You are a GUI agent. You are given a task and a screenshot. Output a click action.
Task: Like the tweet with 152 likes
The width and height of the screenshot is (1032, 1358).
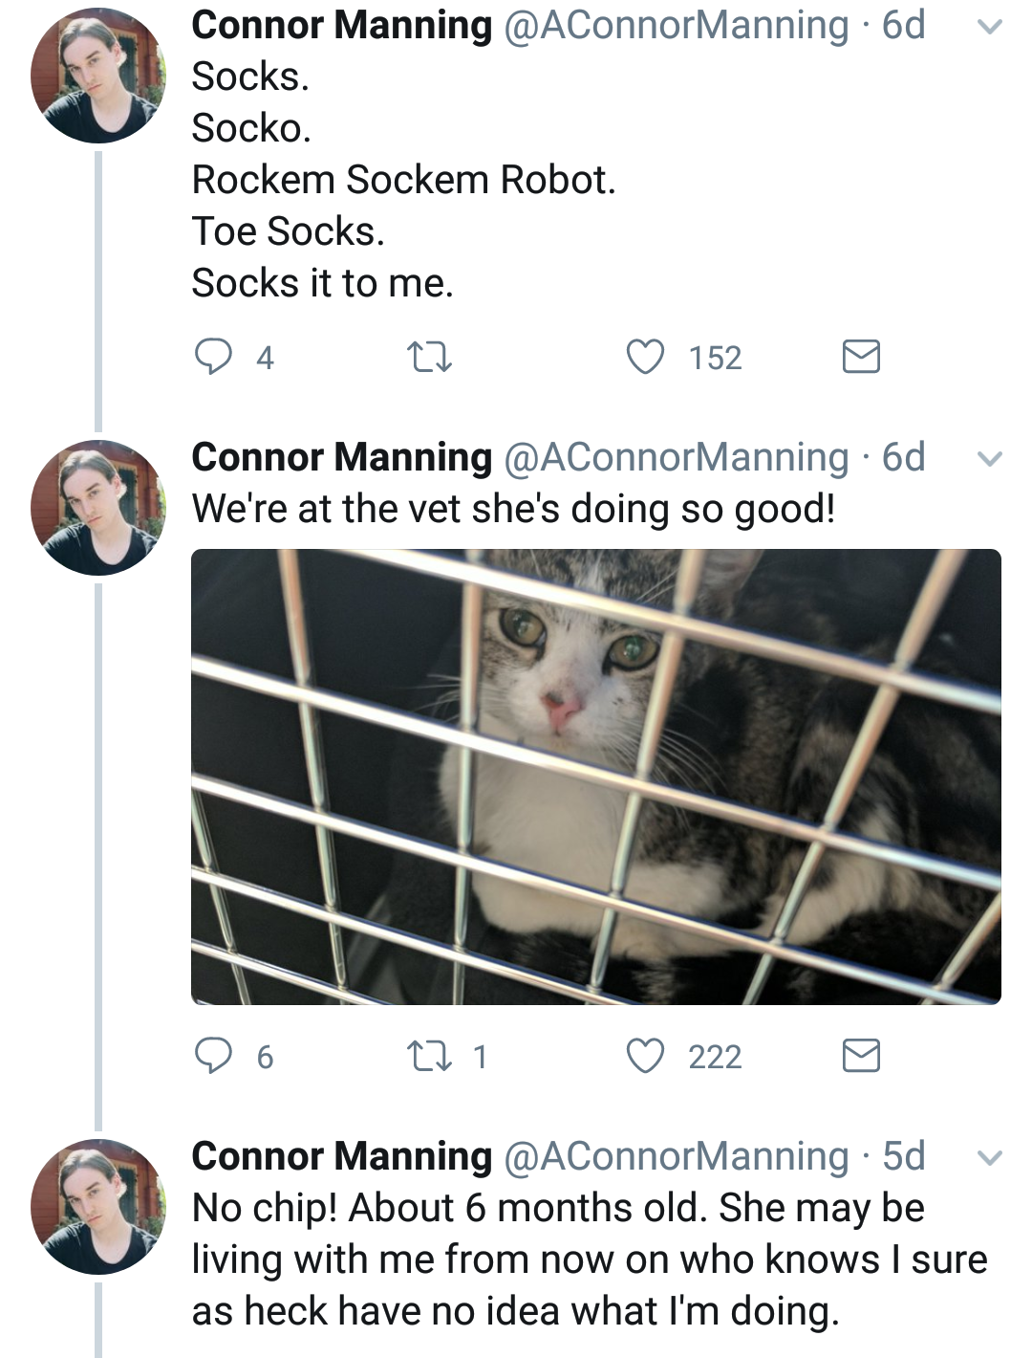coord(646,357)
